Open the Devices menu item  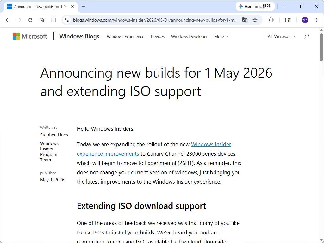click(158, 37)
